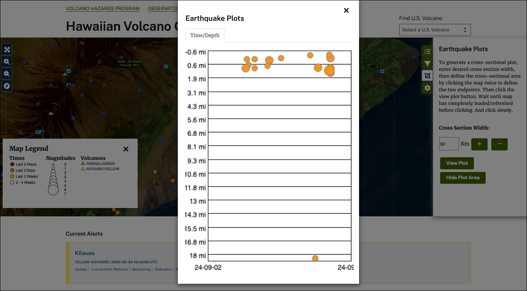Zoom out on the map

pyautogui.click(x=7, y=74)
